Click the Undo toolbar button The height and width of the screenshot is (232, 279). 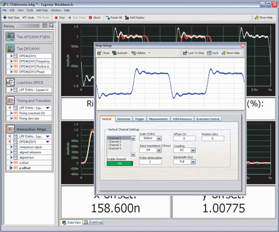pos(28,18)
